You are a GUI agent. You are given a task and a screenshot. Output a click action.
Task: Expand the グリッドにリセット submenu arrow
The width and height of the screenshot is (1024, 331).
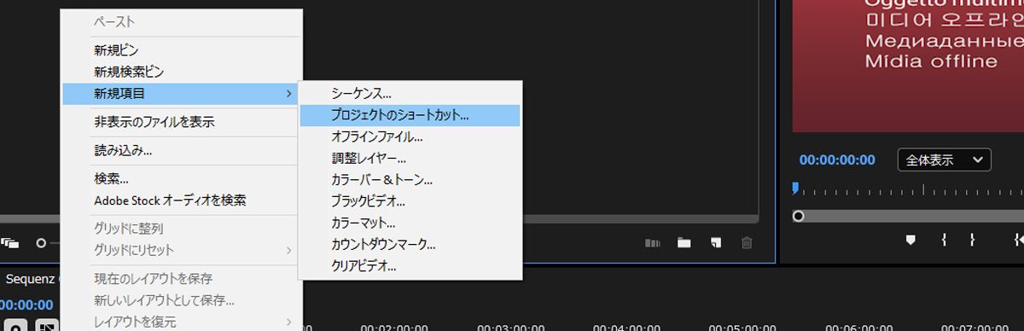click(x=289, y=251)
